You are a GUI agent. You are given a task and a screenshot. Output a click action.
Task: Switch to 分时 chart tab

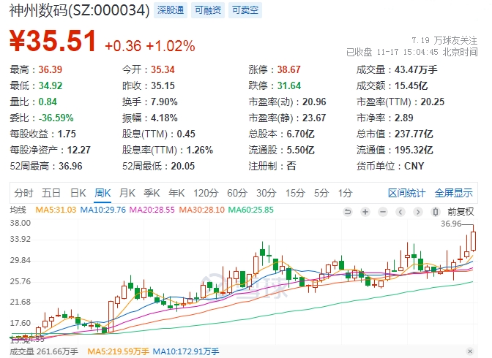coord(23,193)
